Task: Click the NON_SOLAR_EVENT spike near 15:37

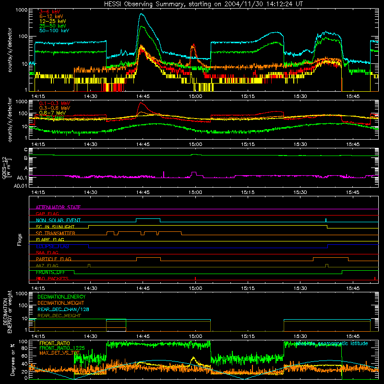Action: [326, 220]
